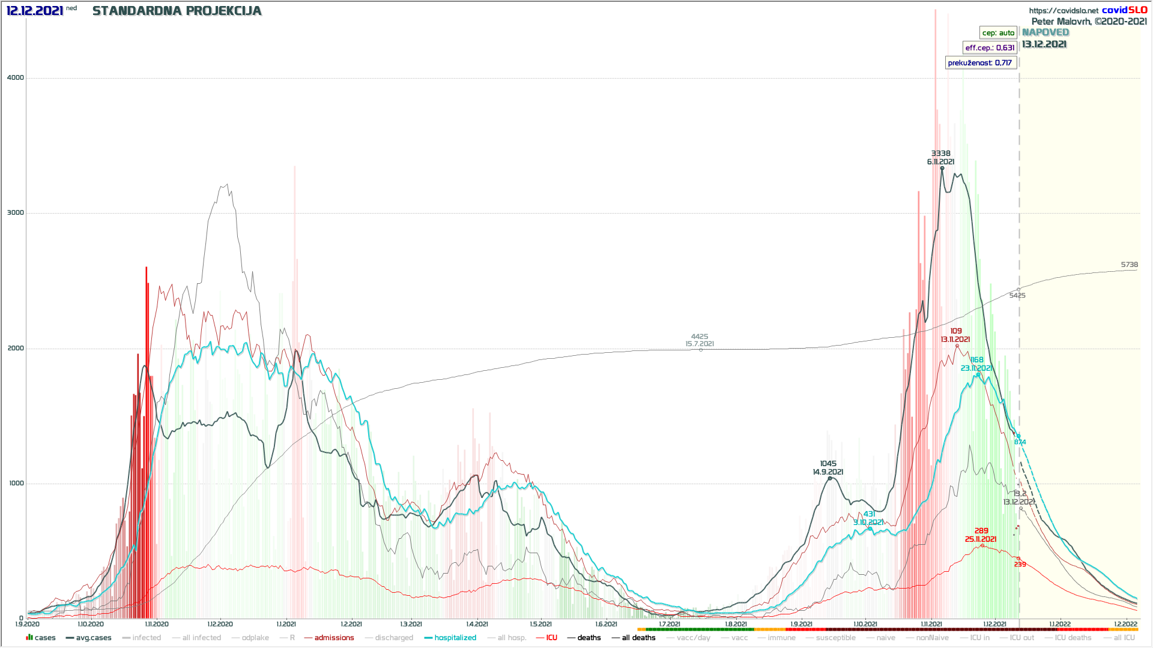Click the eff.cep. 0,631 value box

click(990, 48)
